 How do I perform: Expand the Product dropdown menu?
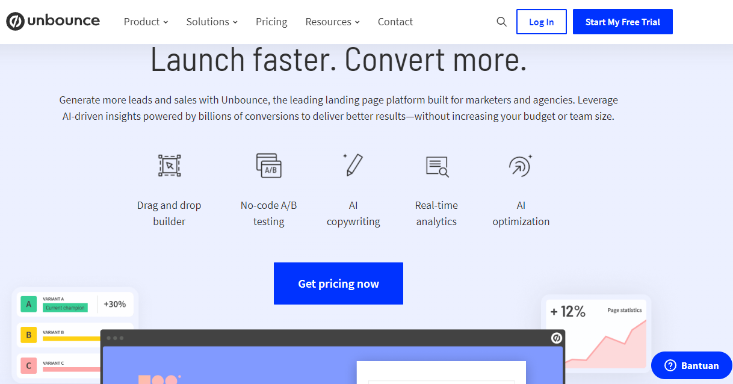click(x=146, y=22)
